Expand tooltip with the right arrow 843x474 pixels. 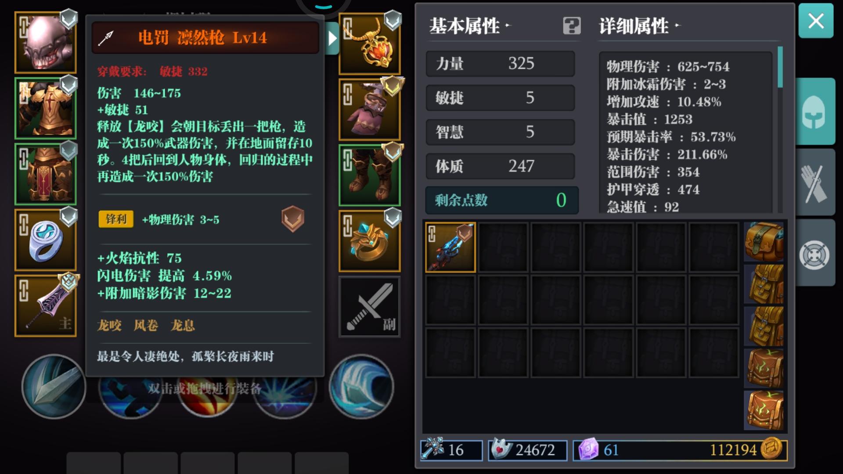tap(332, 39)
